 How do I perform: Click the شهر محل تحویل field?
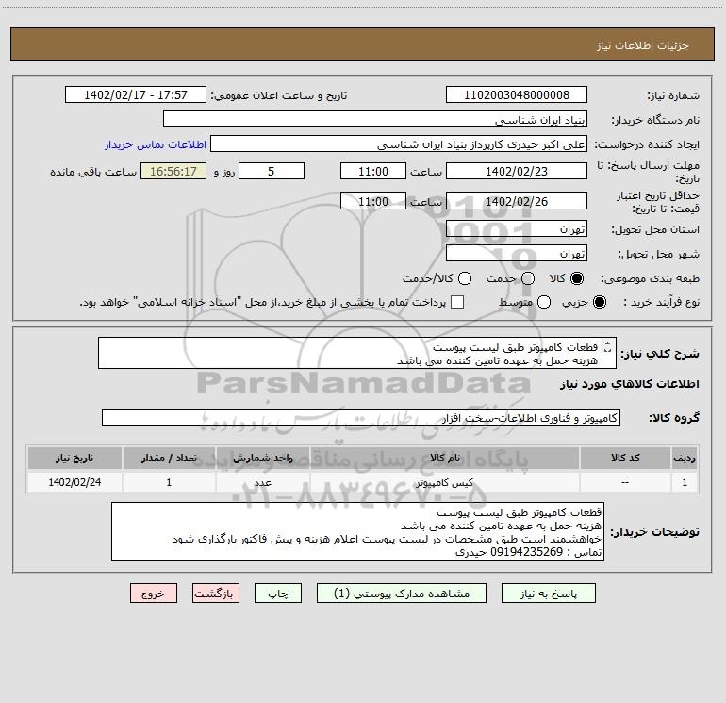click(x=517, y=253)
